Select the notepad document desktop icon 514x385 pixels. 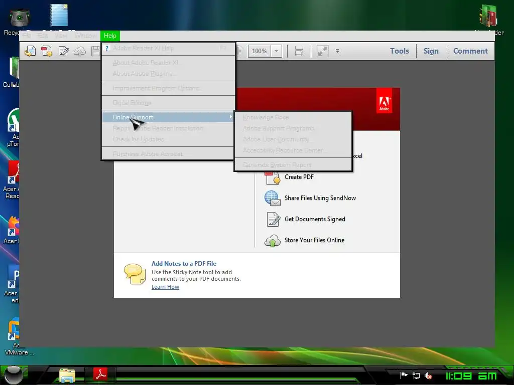(x=59, y=17)
